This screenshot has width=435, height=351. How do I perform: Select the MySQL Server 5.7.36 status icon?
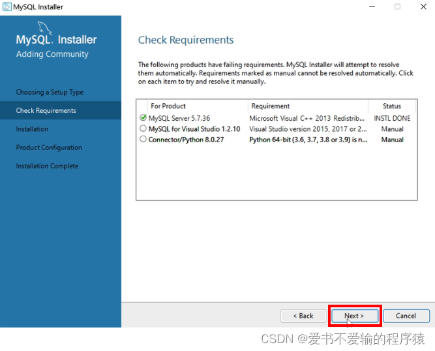(143, 117)
